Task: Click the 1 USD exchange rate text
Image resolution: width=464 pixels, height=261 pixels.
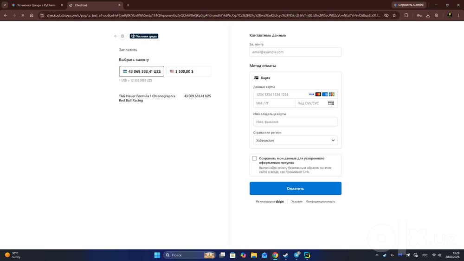Action: point(135,80)
